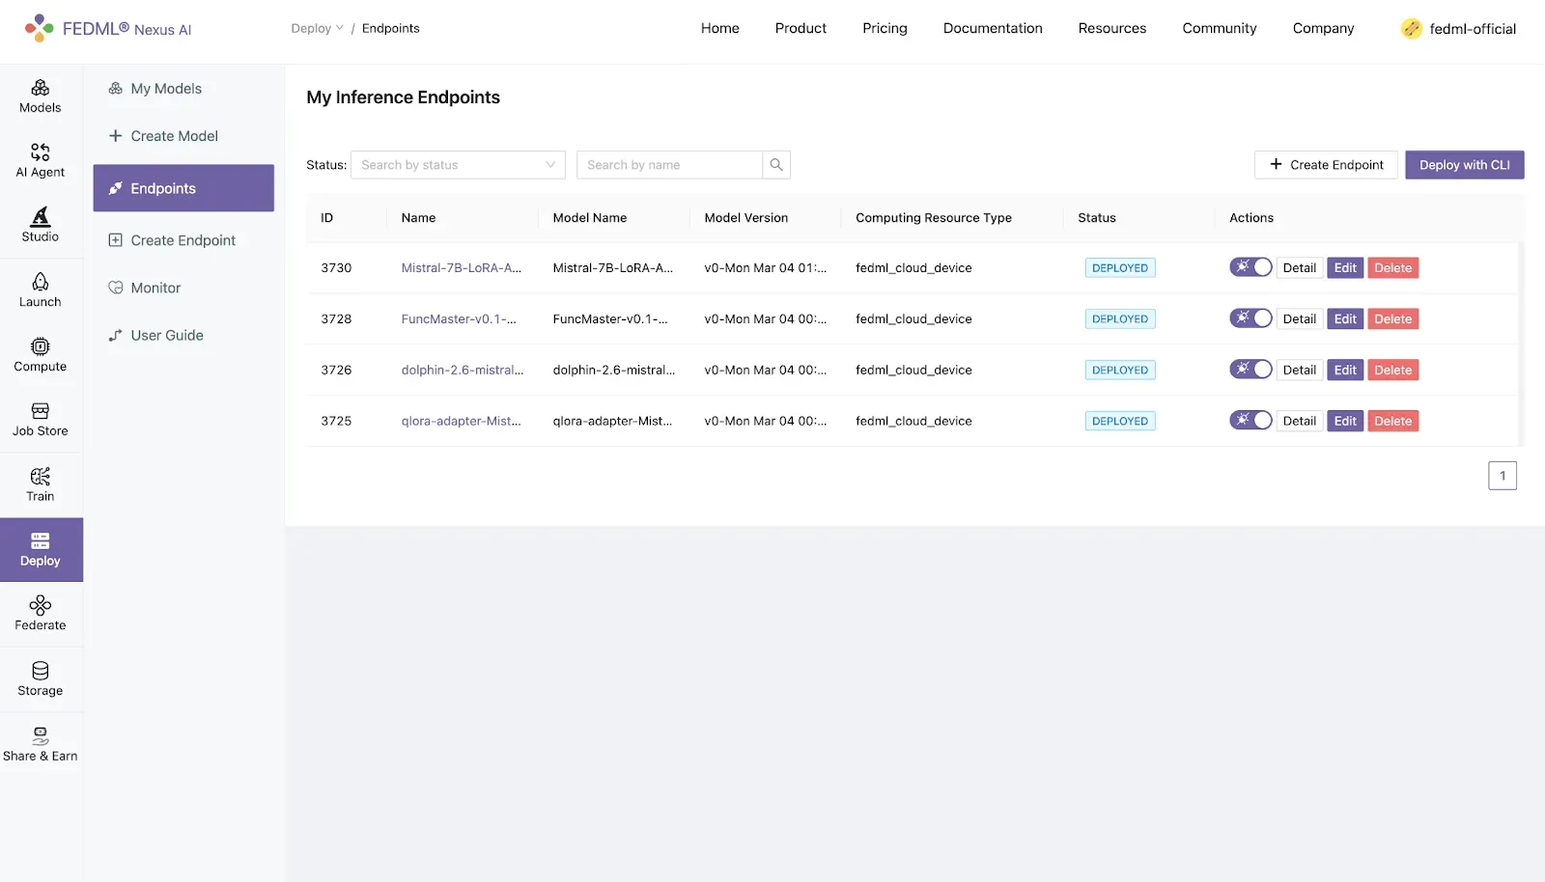Open the AI Agent section icon
Viewport: 1545px width, 882px height.
pyautogui.click(x=41, y=152)
